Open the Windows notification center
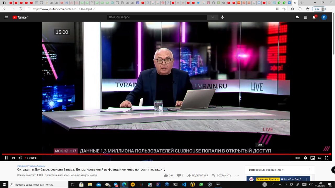The width and height of the screenshot is (335, 188). pyautogui.click(x=330, y=184)
